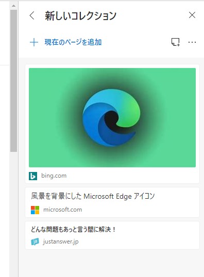Open the Microsoft Edge logo image thumbnail
This screenshot has width=204, height=277.
(112, 117)
